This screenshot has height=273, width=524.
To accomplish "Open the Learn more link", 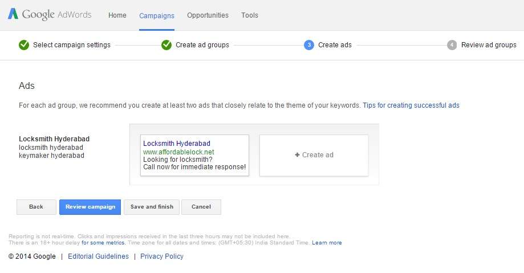I will 327,243.
